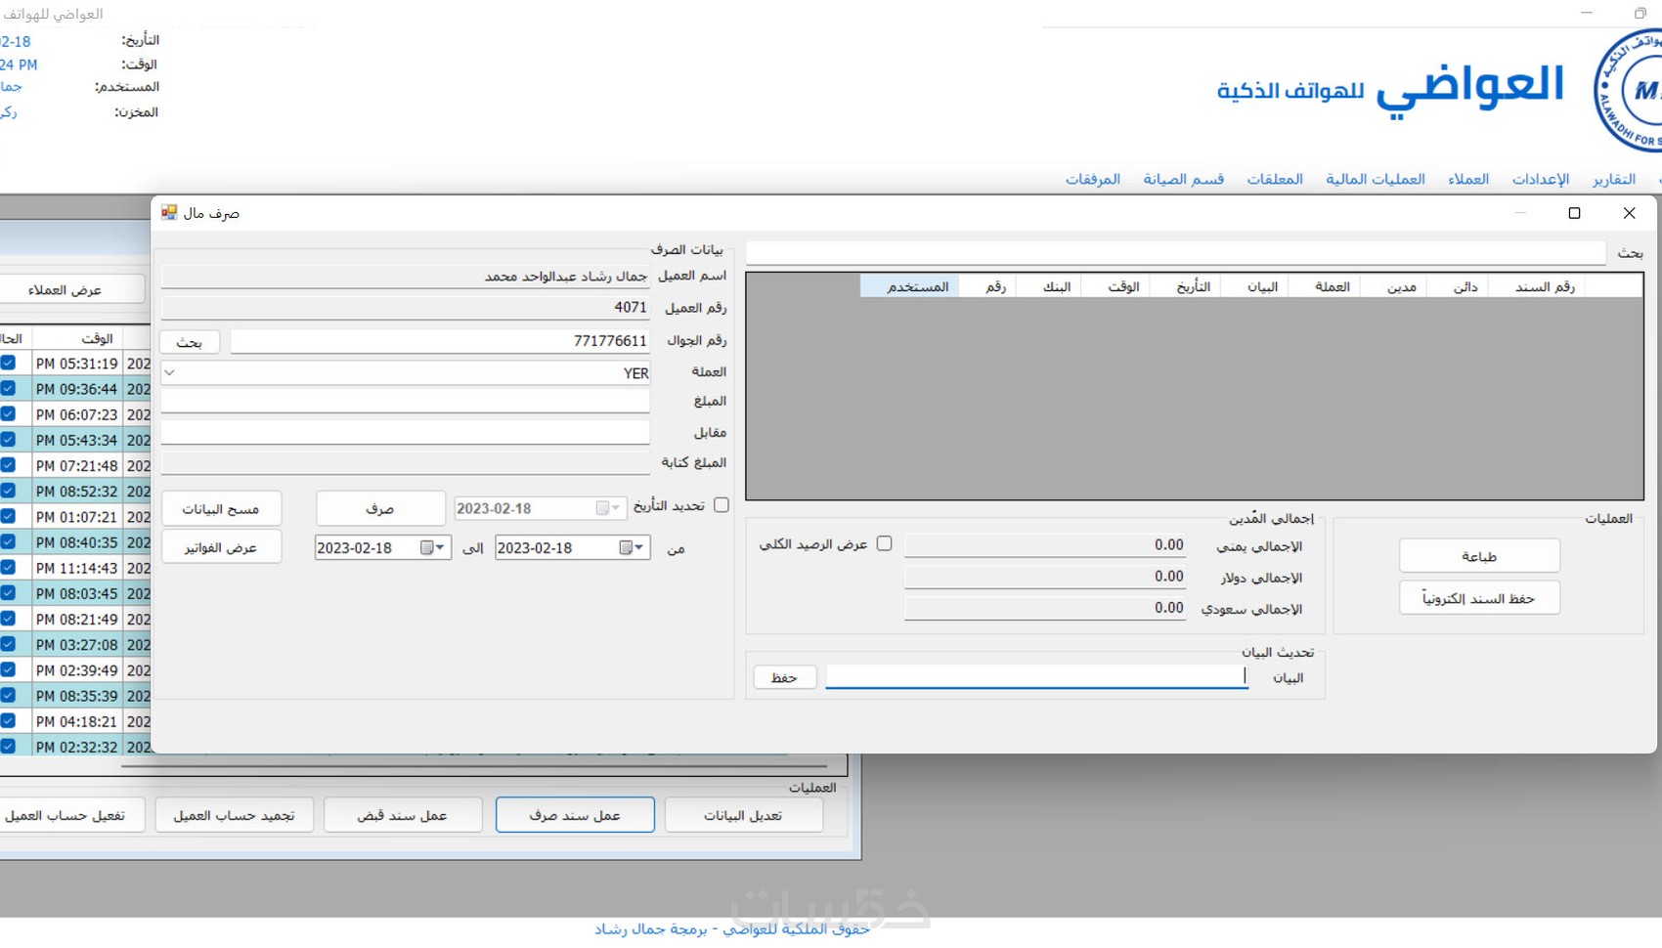Image resolution: width=1662 pixels, height=948 pixels.
Task: Click the تجميد حساب العميل button
Action: tap(235, 815)
